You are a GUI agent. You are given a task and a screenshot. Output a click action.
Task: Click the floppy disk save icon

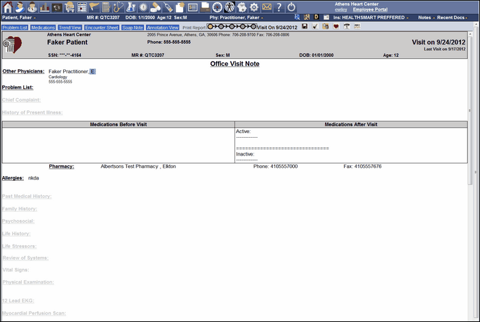click(304, 26)
